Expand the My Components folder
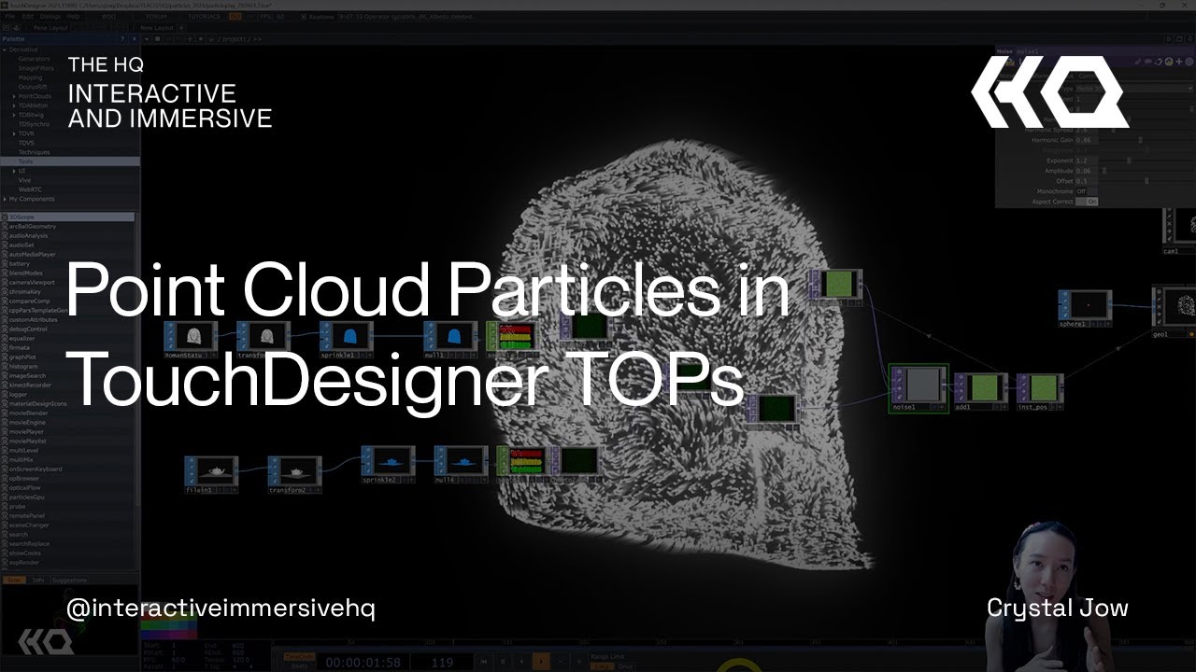 [x=6, y=199]
